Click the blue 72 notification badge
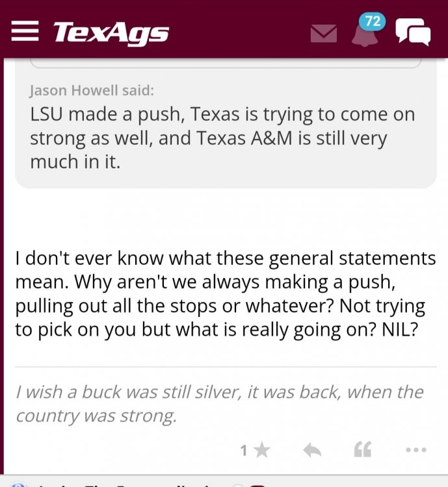Viewport: 448px width, 487px height. (373, 21)
